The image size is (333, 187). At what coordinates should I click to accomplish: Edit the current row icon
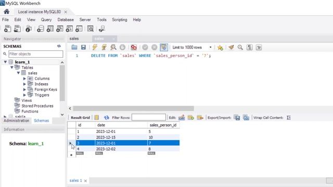[x=182, y=117]
